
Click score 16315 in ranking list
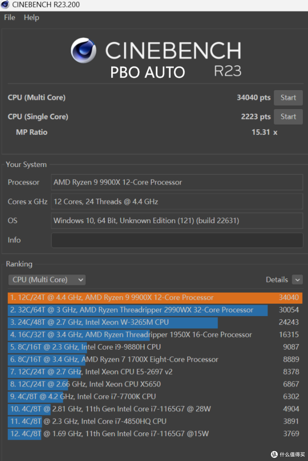coord(289,335)
